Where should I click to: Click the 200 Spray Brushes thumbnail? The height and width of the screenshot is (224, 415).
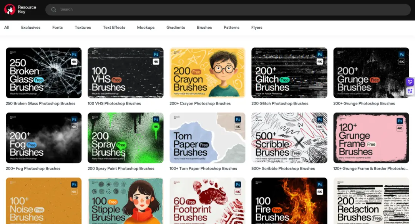pos(125,138)
